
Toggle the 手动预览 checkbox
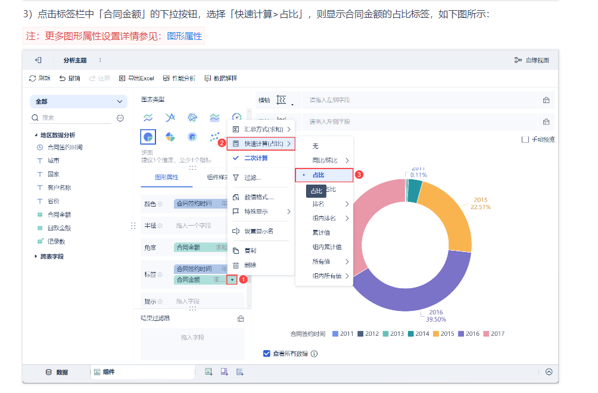tap(525, 139)
